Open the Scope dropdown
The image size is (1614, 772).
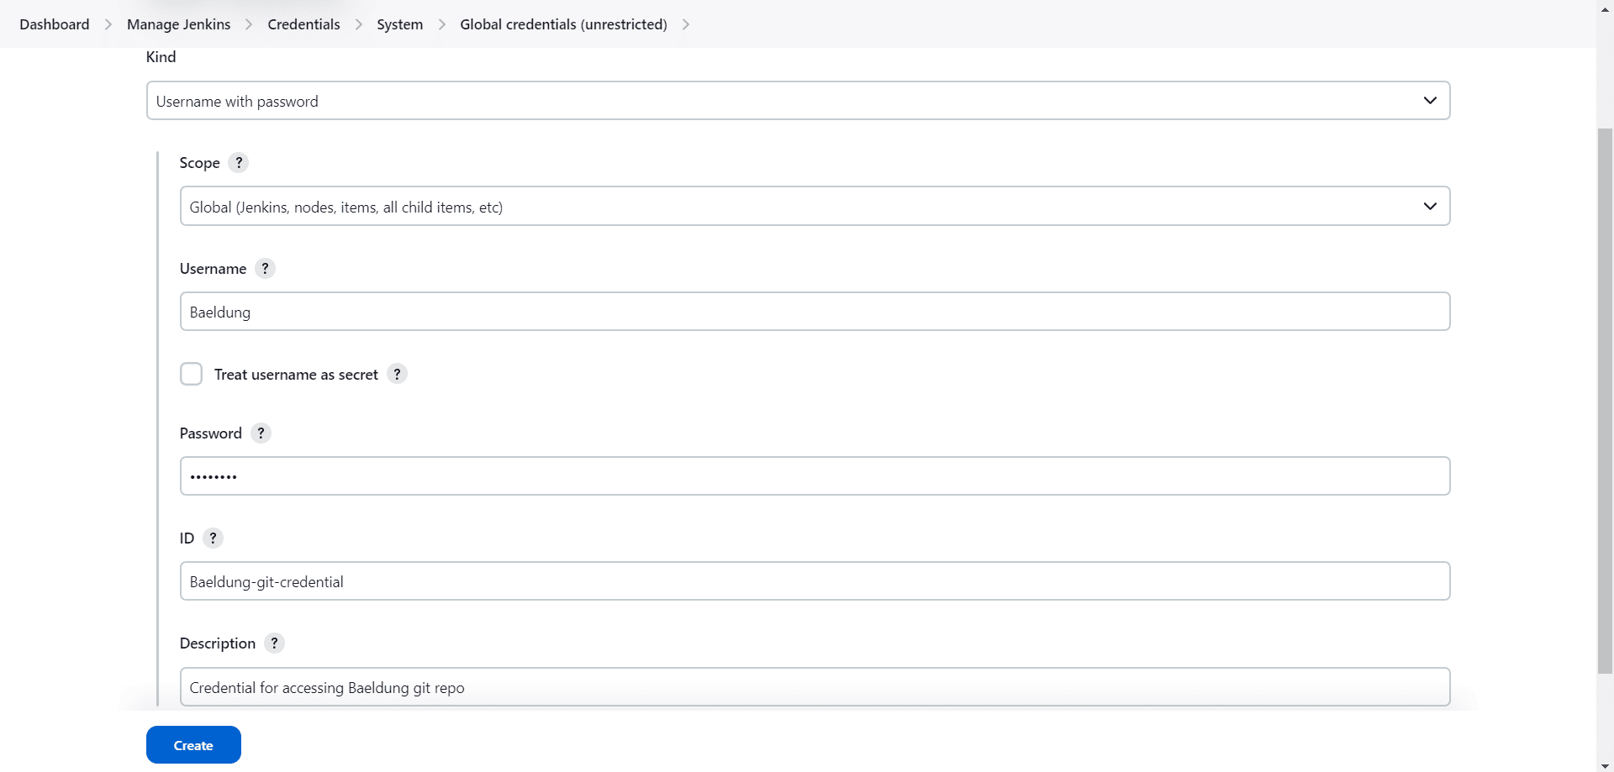click(x=815, y=207)
